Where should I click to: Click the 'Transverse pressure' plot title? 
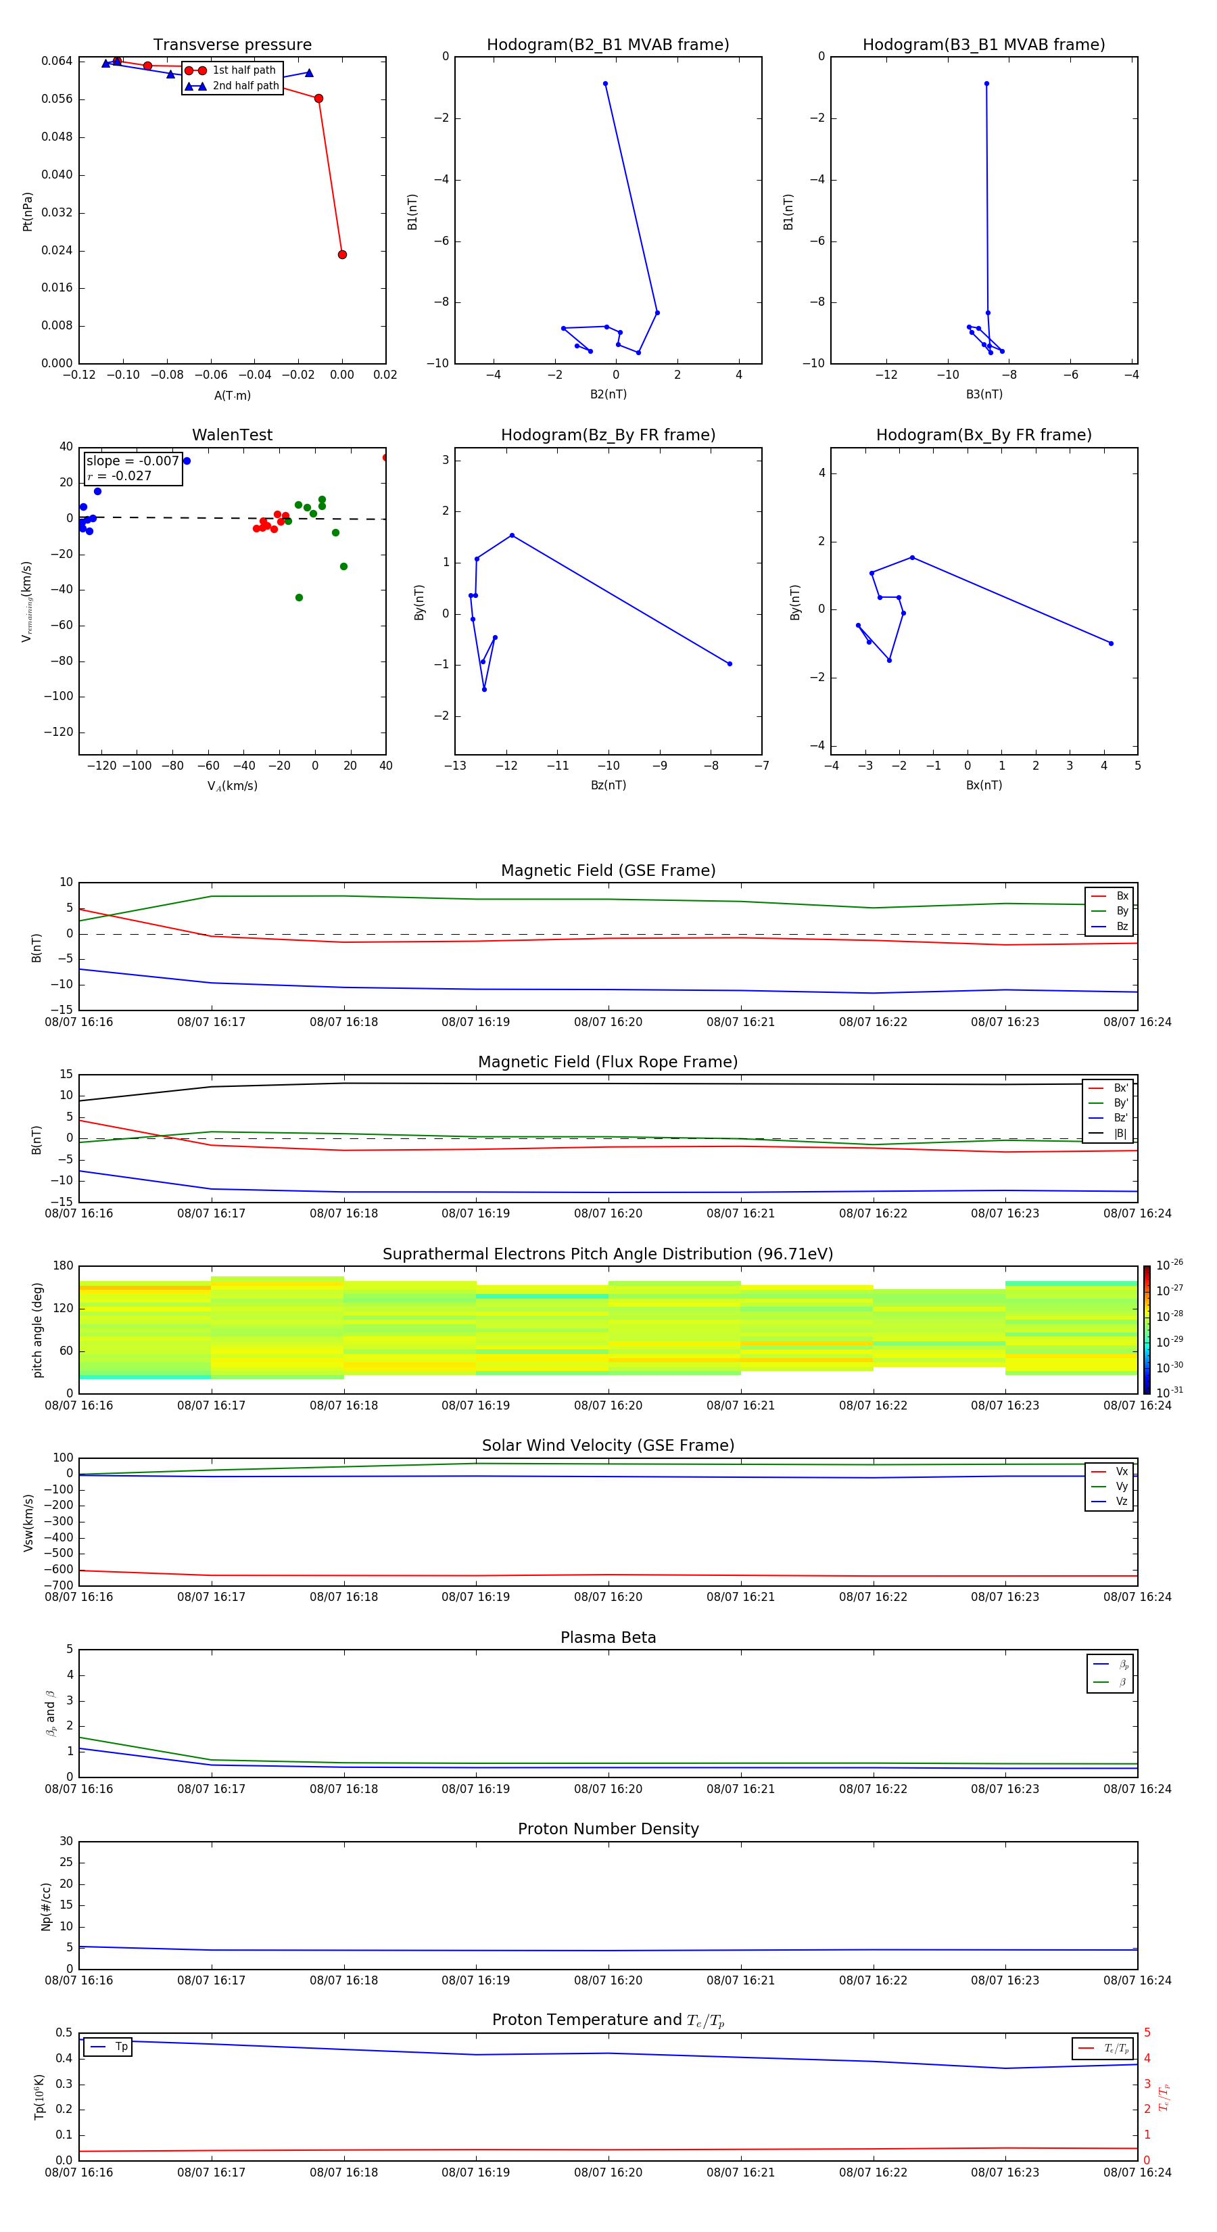click(232, 45)
